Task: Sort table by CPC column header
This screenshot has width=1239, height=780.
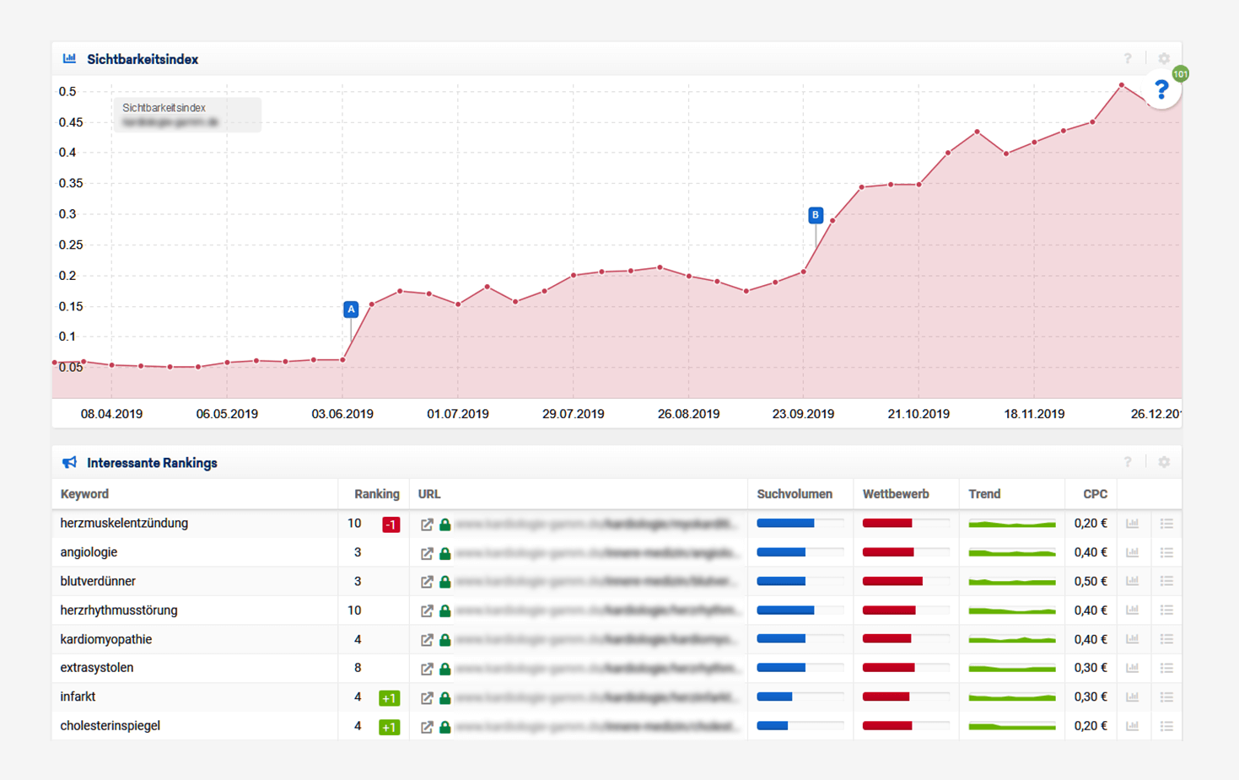Action: tap(1095, 494)
